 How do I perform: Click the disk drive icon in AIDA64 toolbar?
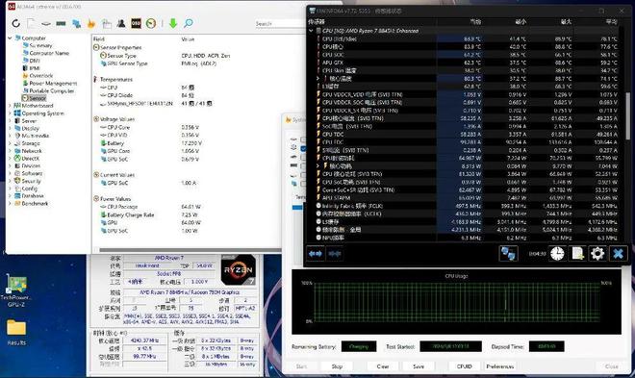click(x=46, y=24)
